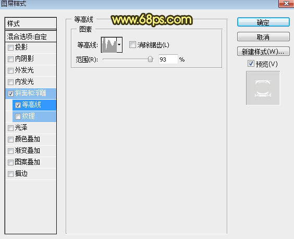Select the 样式 styles header row

(31, 23)
